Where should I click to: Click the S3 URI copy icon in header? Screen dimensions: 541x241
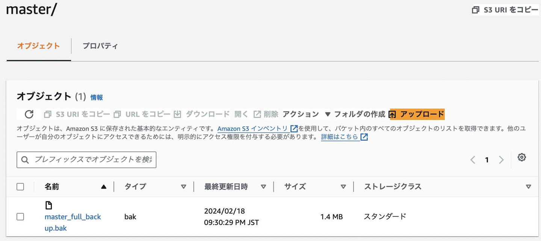pos(476,10)
